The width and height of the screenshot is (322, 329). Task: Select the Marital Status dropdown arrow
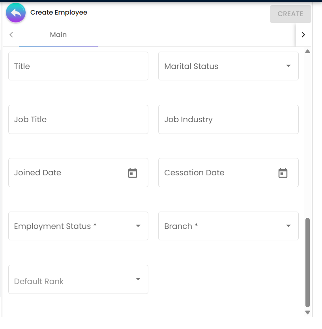pyautogui.click(x=288, y=66)
